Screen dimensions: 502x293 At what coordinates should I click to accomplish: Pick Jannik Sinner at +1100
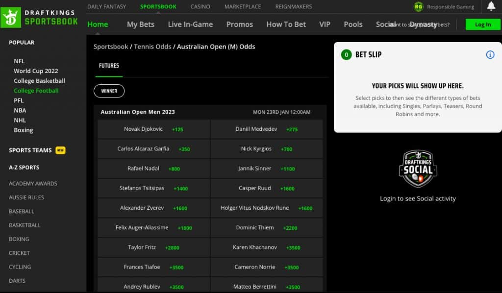pos(267,169)
